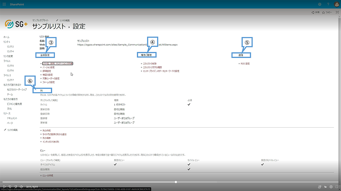Open RSS 設定 link

click(x=245, y=63)
